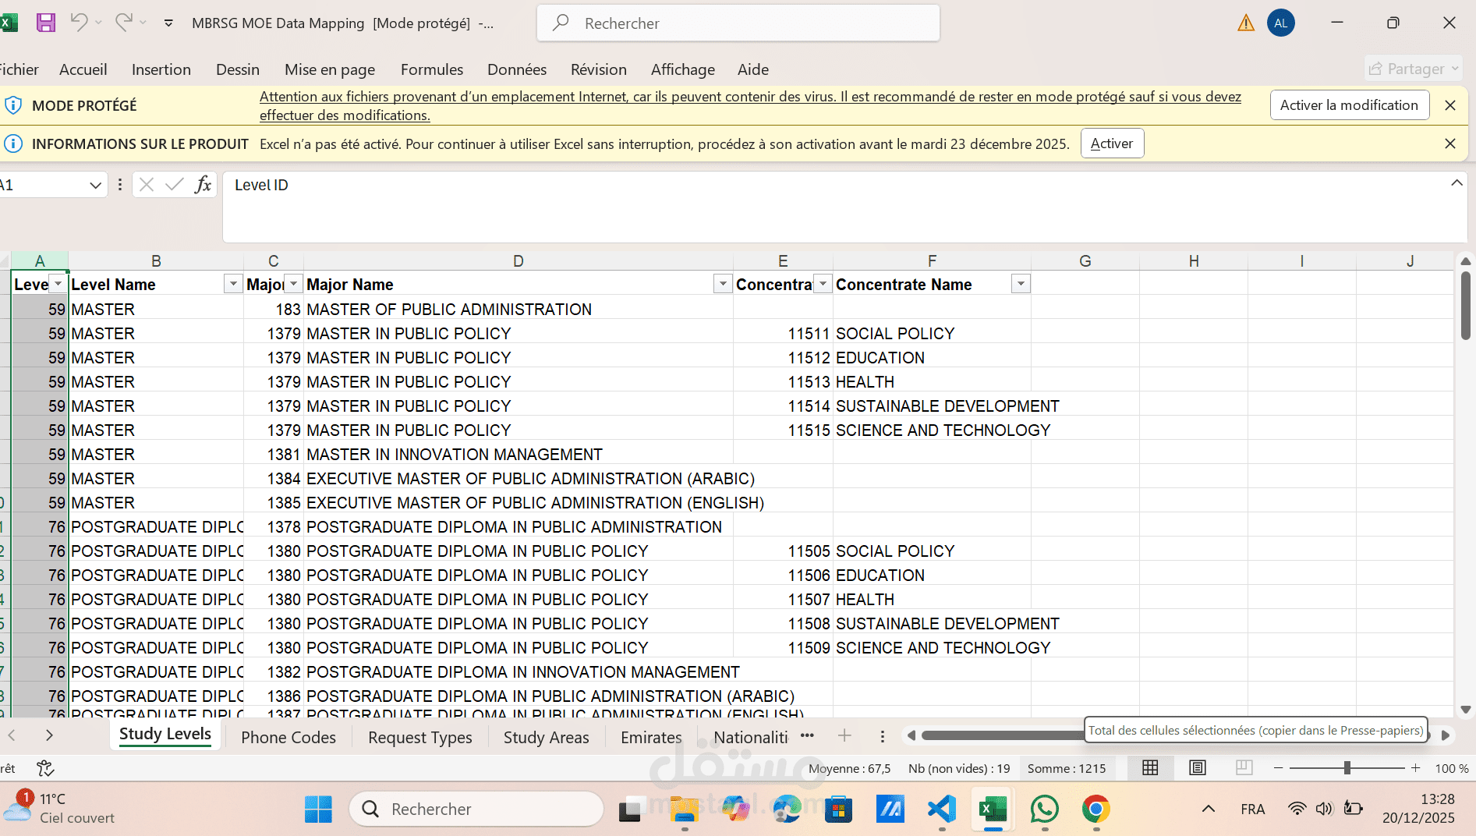Viewport: 1476px width, 836px height.
Task: Open the AL account avatar
Action: [x=1281, y=23]
